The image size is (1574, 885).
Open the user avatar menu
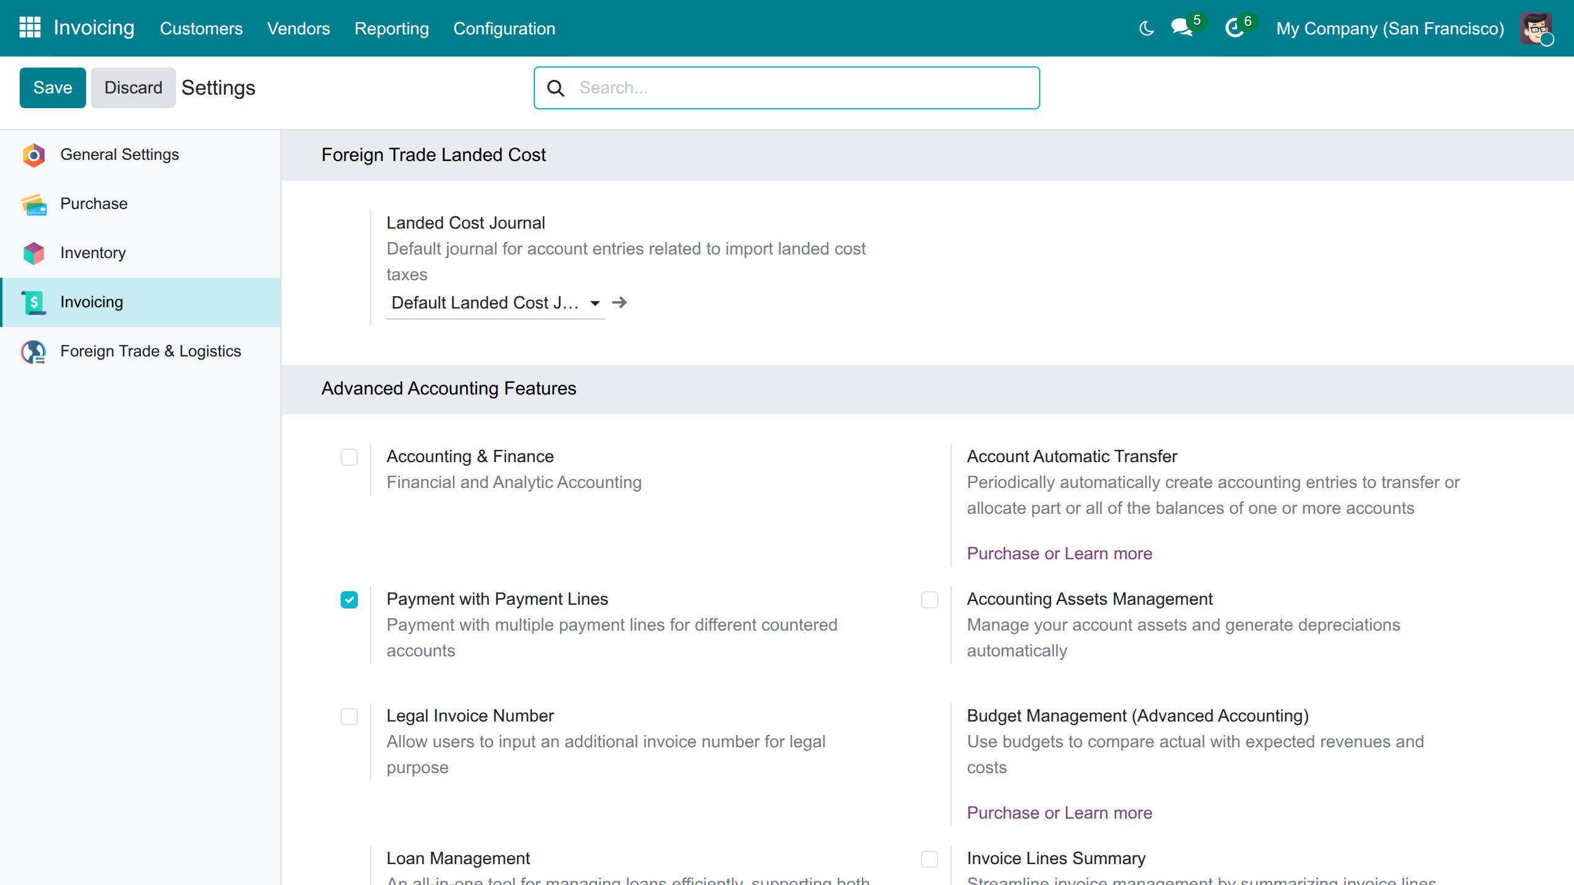click(1535, 28)
